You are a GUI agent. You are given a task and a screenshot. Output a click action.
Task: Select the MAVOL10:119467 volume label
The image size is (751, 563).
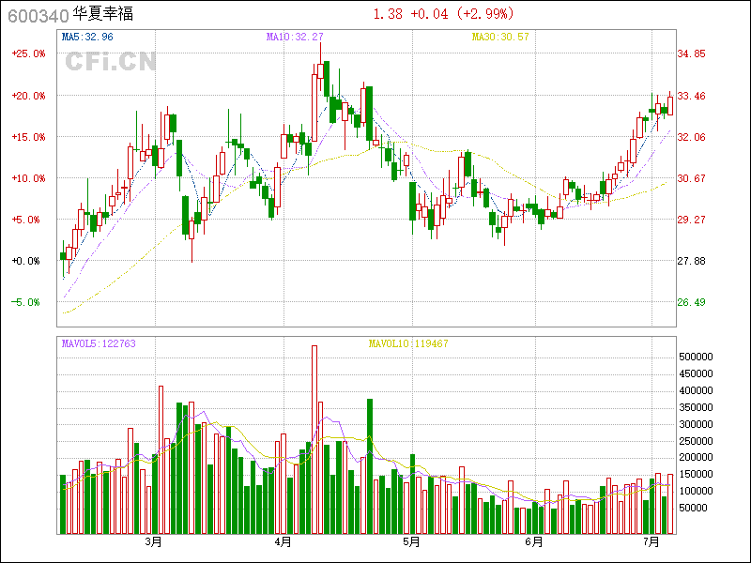[407, 343]
